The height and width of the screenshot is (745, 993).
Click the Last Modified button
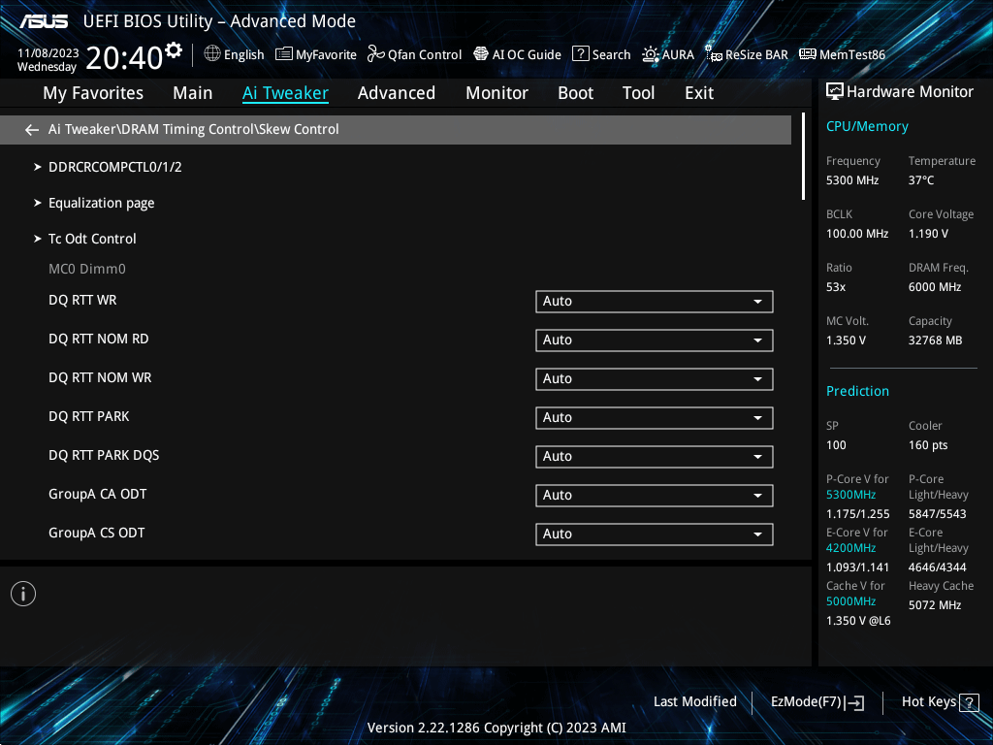(x=694, y=702)
